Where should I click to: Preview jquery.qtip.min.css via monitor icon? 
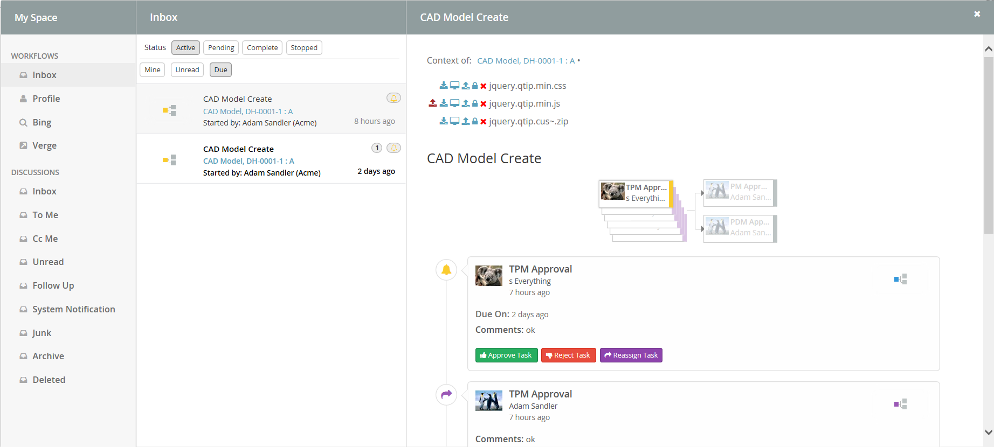tap(454, 86)
